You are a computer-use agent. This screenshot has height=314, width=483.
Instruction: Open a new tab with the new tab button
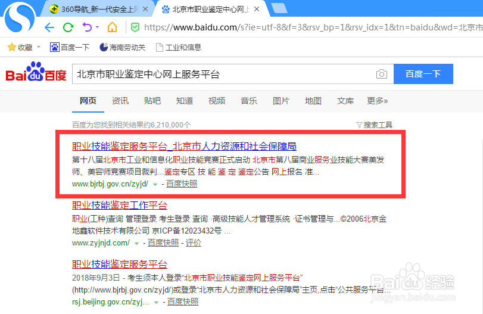[279, 8]
